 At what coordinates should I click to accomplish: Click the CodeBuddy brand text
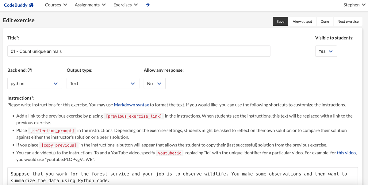[15, 5]
